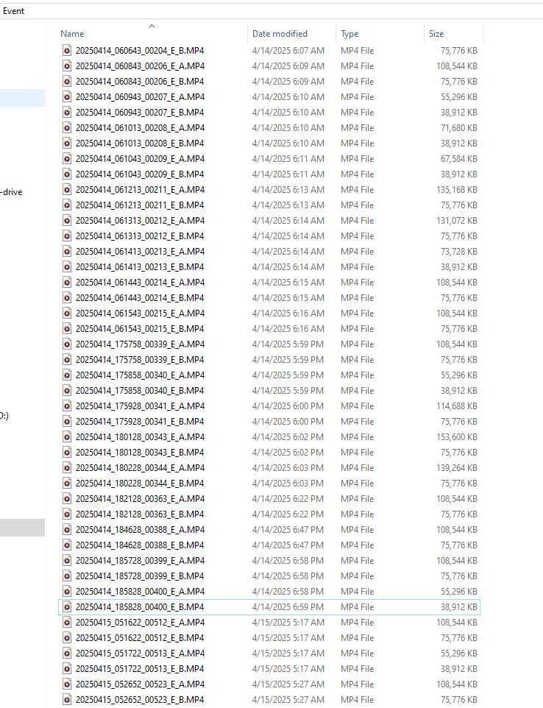Screen dimensions: 543x708
Task: Click the 73,728 KB size value
Action: tap(458, 252)
